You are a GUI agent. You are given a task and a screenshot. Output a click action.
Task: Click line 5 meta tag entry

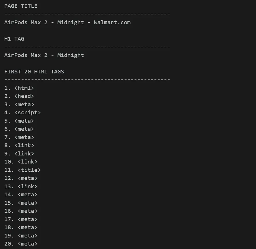19,121
